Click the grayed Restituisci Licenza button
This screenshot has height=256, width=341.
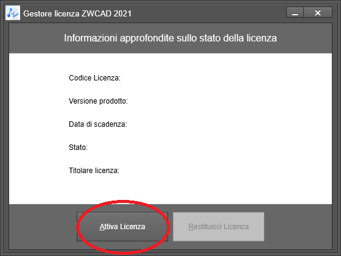[219, 227]
